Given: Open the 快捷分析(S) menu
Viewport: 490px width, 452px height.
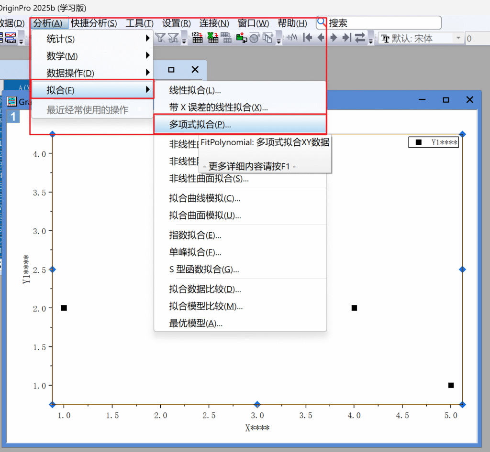Looking at the screenshot, I should (94, 23).
